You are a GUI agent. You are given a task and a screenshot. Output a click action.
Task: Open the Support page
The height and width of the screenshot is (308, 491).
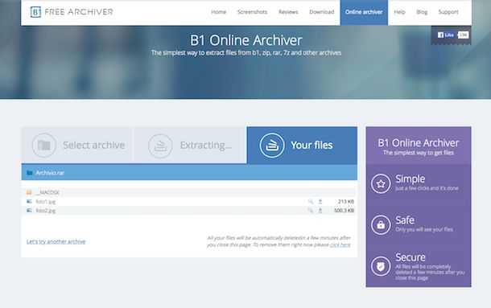[x=448, y=12]
